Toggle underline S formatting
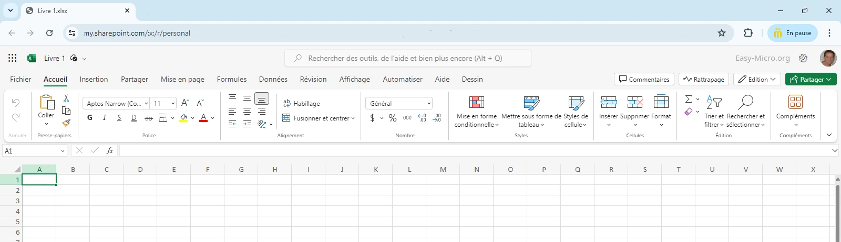 [119, 118]
